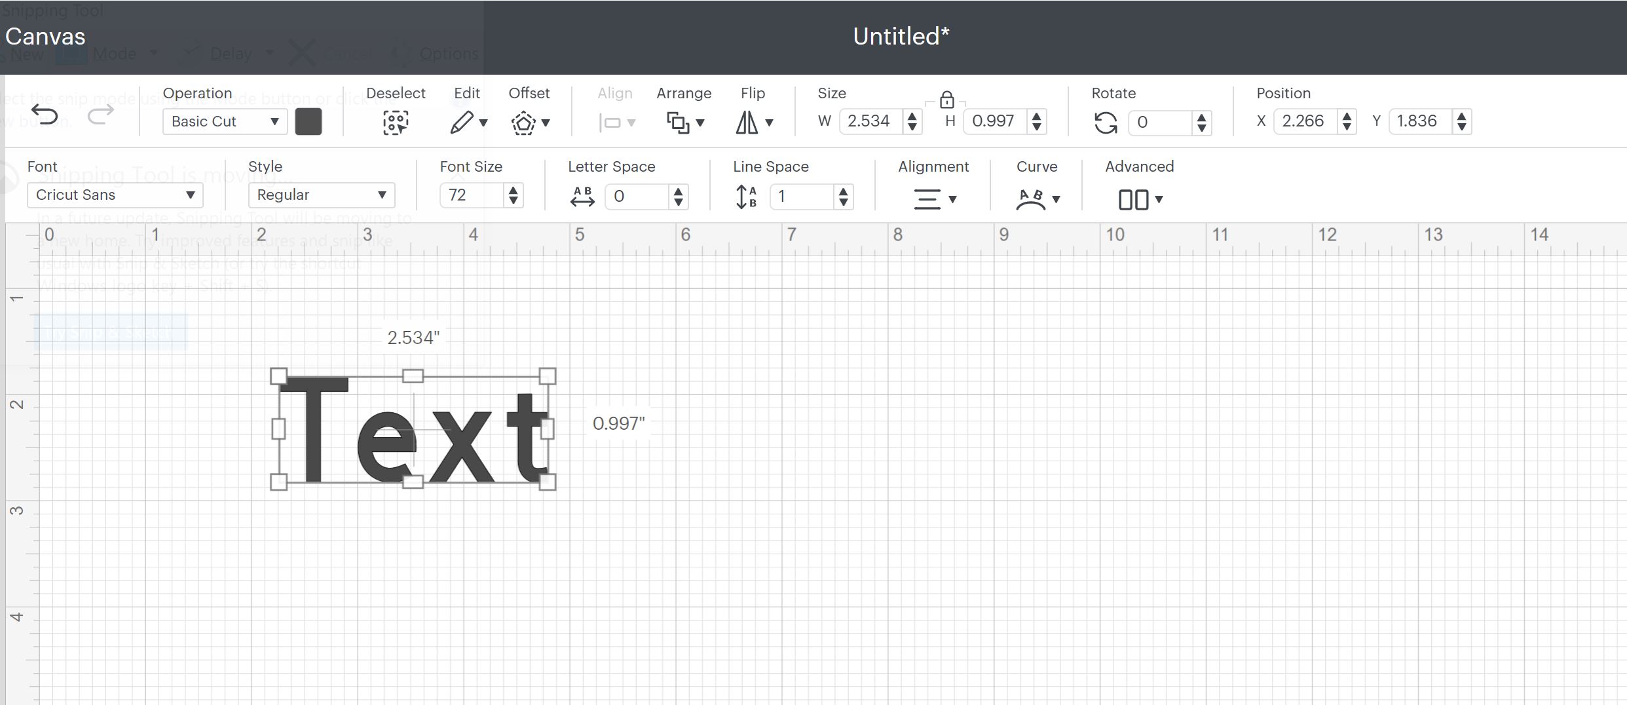Click the Font Size field showing 72
This screenshot has height=705, width=1627.
[x=472, y=195]
